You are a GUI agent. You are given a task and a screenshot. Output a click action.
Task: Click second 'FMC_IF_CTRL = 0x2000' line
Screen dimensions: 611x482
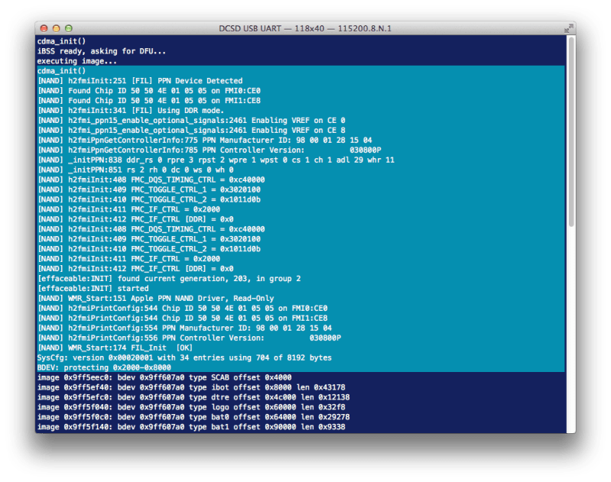(x=128, y=259)
